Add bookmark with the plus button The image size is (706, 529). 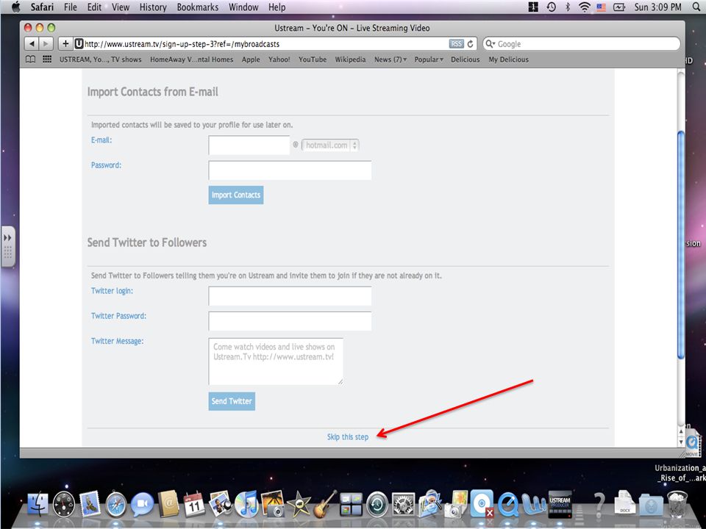pyautogui.click(x=65, y=43)
